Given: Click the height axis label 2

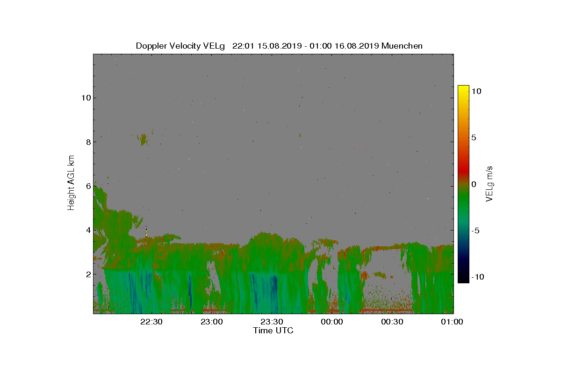Looking at the screenshot, I should (x=87, y=273).
